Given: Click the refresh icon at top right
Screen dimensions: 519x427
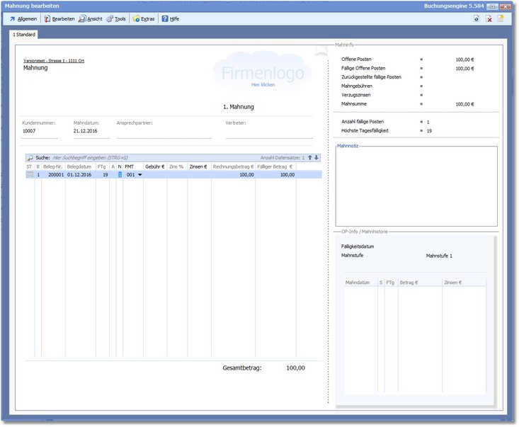Looking at the screenshot, I should (477, 18).
